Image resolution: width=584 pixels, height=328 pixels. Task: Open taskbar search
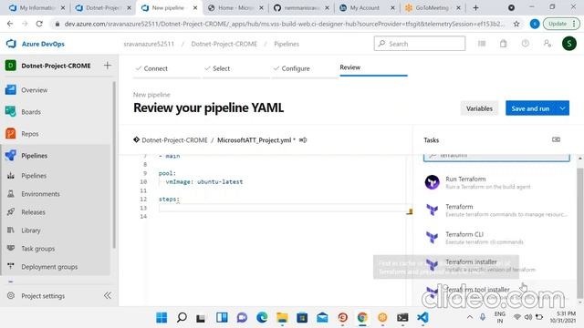(x=182, y=318)
